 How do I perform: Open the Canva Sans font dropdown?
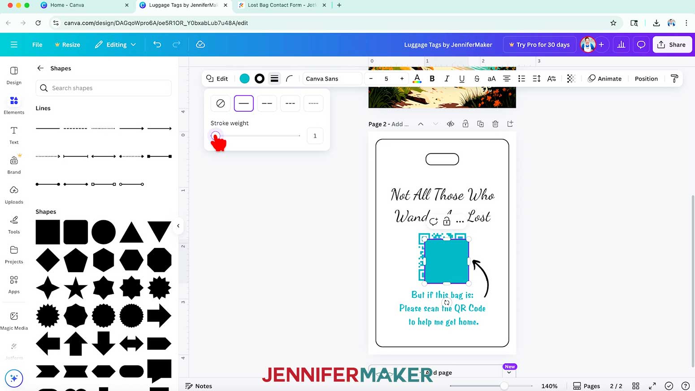click(332, 78)
